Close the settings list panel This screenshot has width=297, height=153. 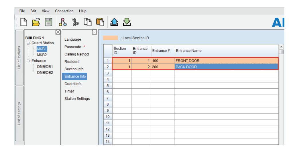pos(94,32)
